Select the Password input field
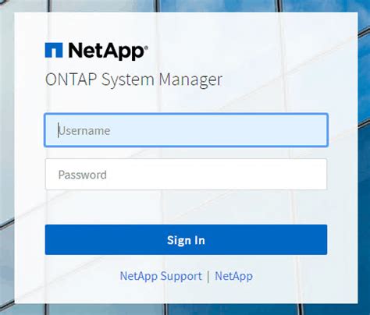 [x=186, y=174]
